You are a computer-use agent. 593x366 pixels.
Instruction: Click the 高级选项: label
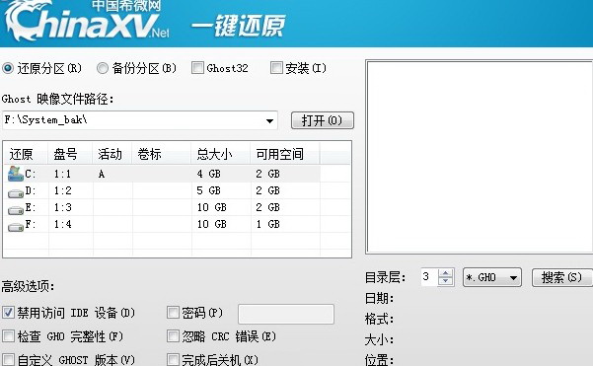28,286
